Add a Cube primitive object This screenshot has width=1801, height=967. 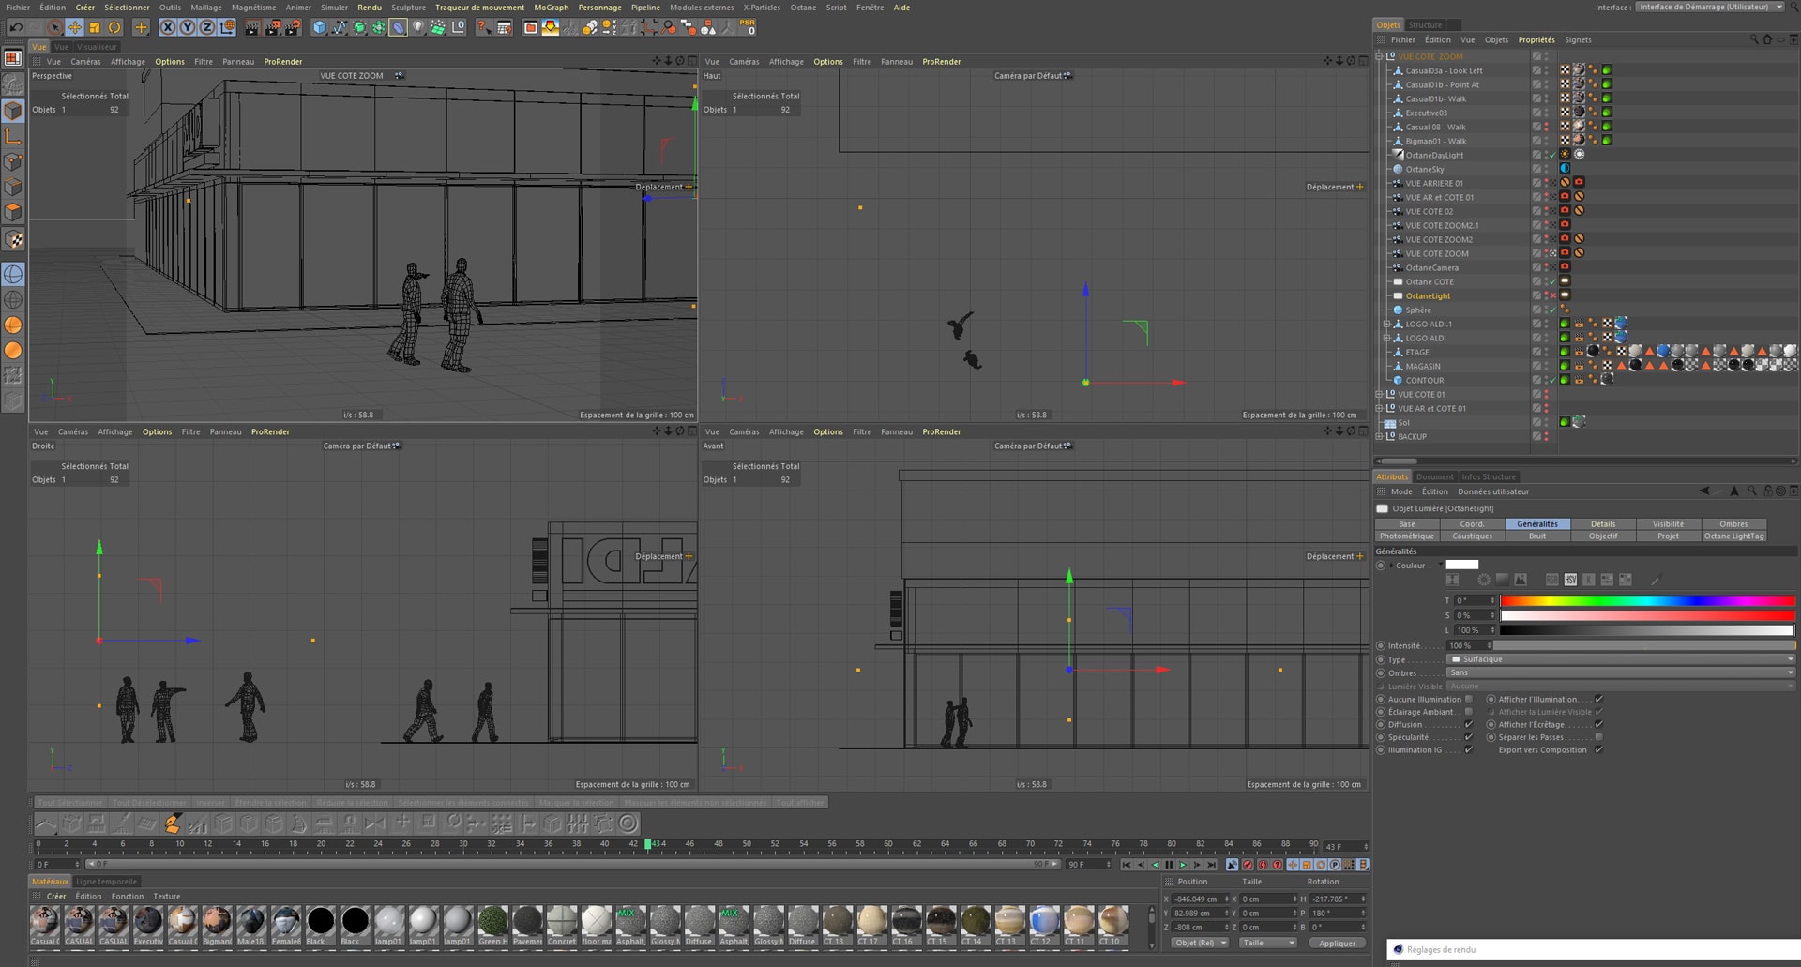319,28
